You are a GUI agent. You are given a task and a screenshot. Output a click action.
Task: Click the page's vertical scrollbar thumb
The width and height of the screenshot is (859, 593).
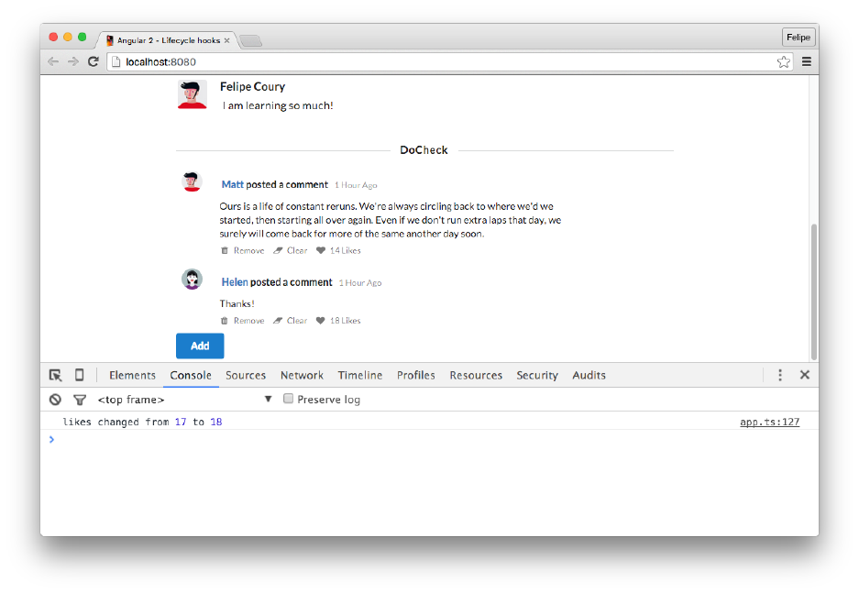coord(813,291)
